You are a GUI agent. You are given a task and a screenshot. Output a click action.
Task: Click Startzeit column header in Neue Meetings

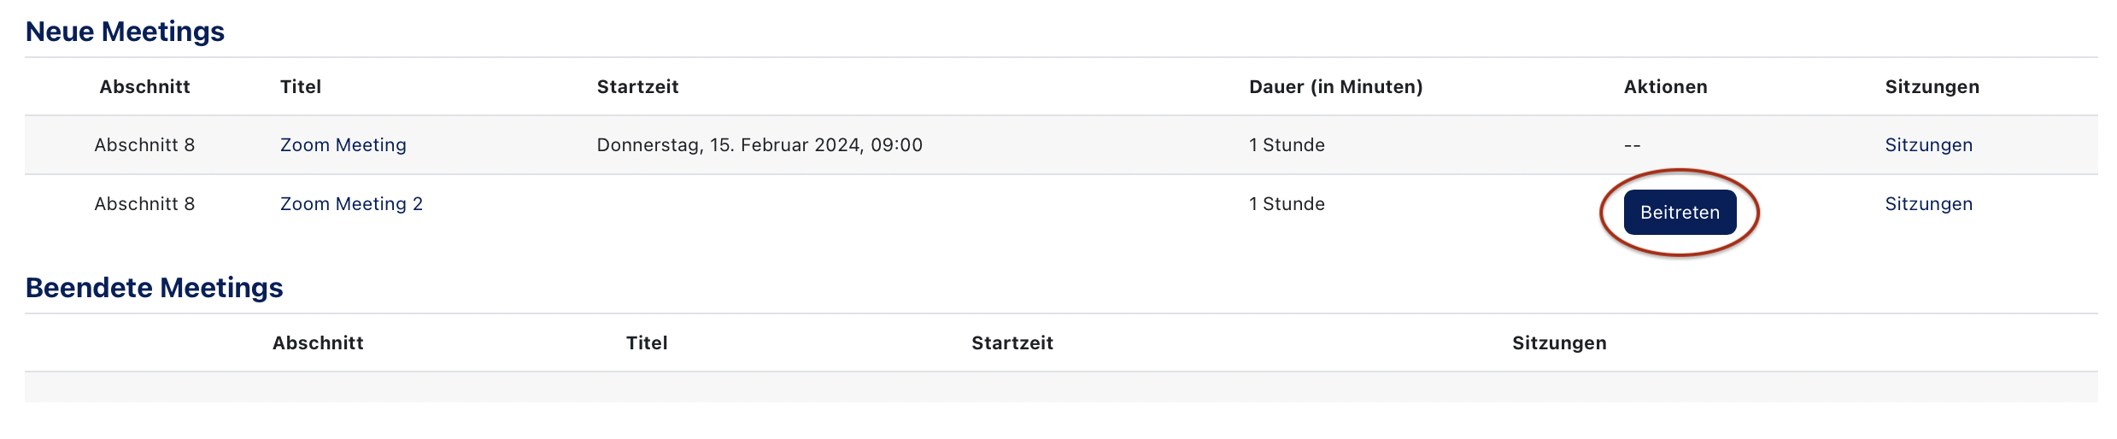[x=637, y=87]
